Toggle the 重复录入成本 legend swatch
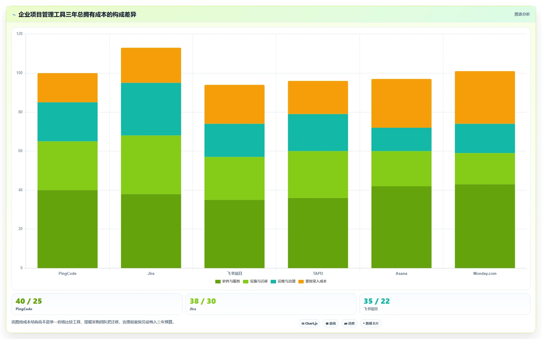542x339 pixels. click(x=301, y=282)
